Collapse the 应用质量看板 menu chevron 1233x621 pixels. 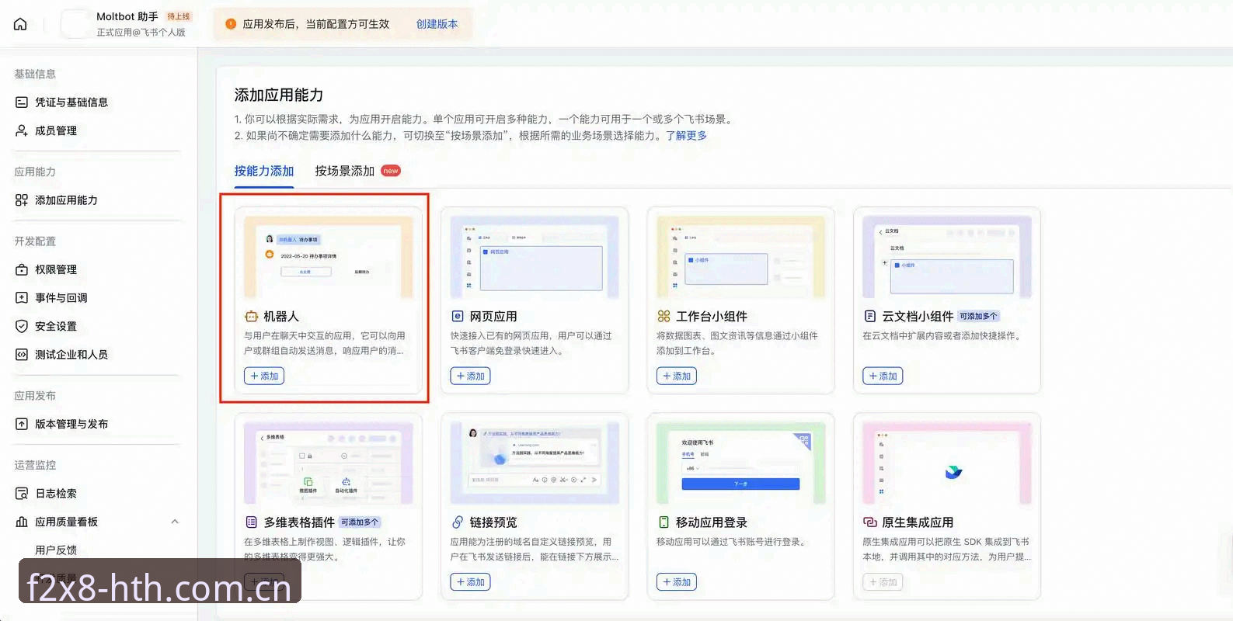pos(175,522)
